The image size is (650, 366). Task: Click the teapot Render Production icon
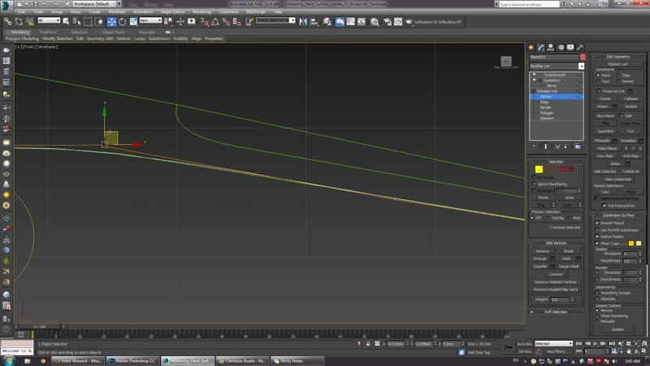409,22
